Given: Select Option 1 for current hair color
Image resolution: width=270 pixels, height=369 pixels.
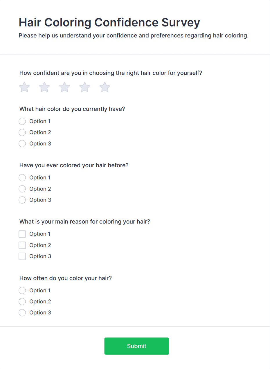Looking at the screenshot, I should 22,121.
